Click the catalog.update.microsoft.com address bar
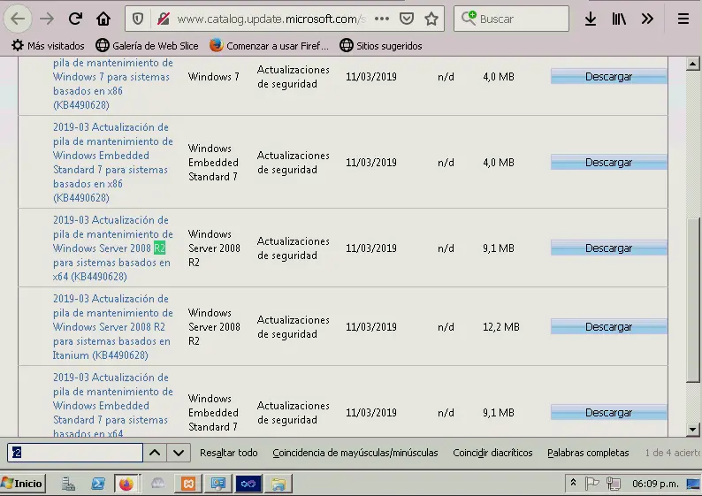 pyautogui.click(x=271, y=19)
